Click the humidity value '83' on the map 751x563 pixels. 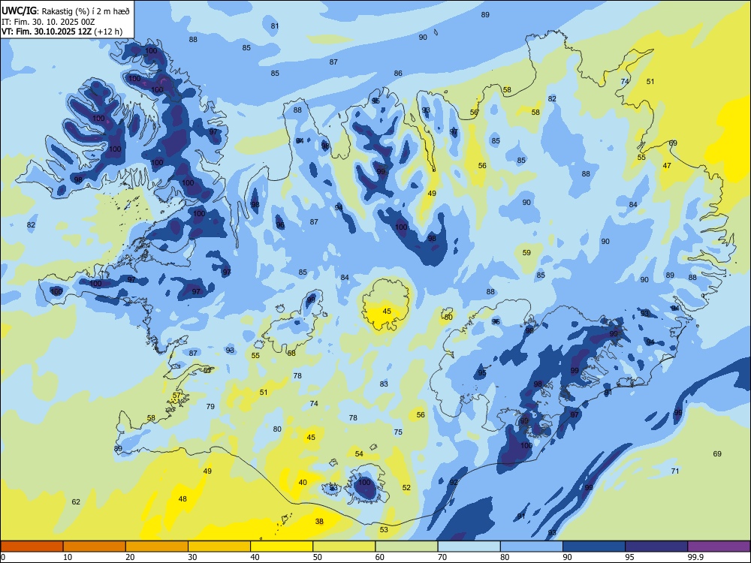tap(384, 384)
